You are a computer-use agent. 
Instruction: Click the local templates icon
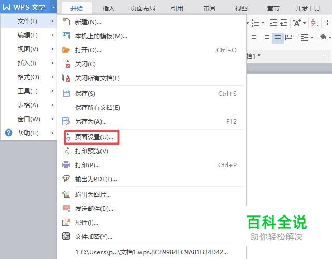(x=66, y=36)
